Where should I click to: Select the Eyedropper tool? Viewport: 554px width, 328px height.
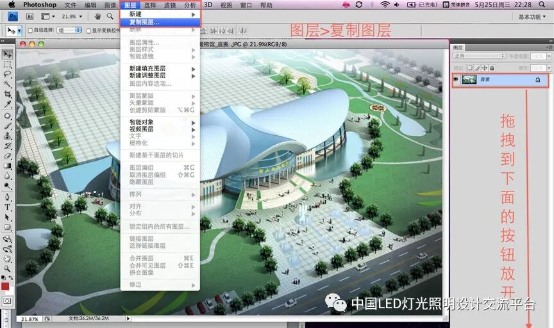(8, 104)
